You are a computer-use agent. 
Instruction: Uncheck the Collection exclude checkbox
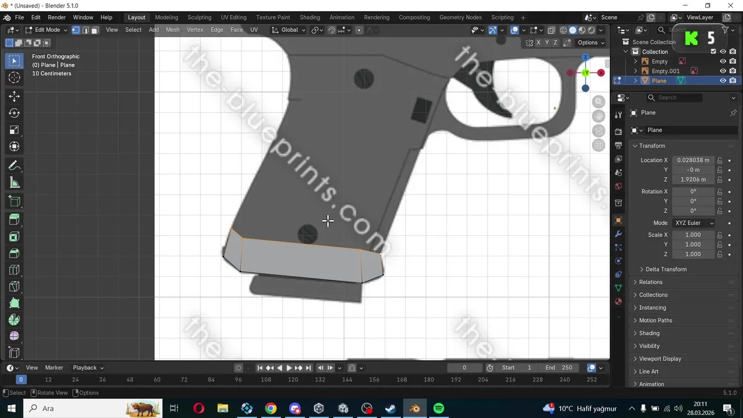[x=713, y=52]
